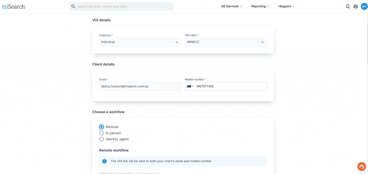The height and width of the screenshot is (174, 368).
Task: Expand the Capacity dropdown
Action: [140, 42]
